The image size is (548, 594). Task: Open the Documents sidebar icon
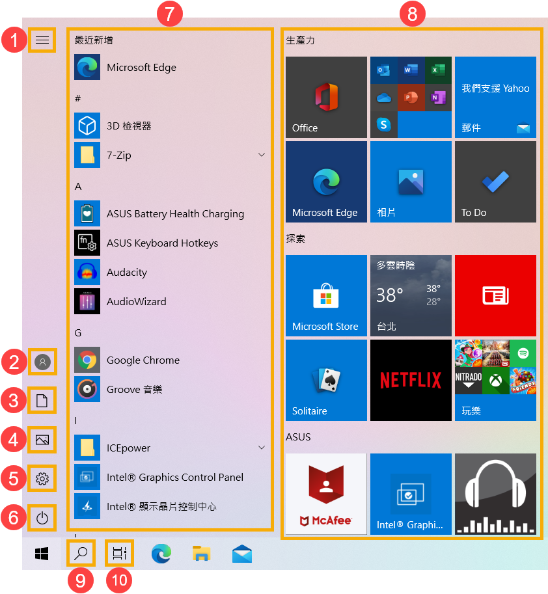pos(42,401)
